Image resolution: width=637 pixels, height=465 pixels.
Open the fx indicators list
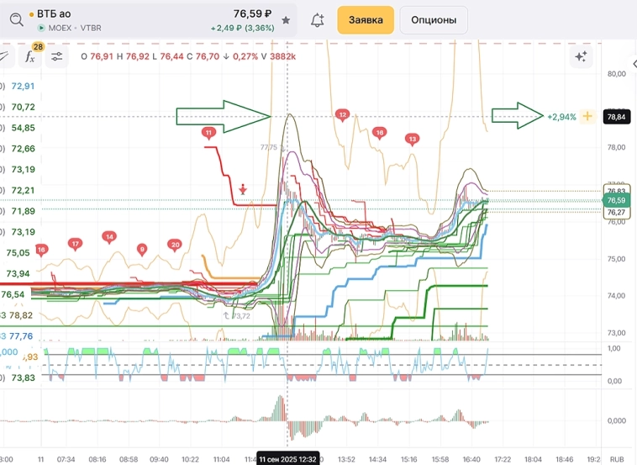(29, 57)
